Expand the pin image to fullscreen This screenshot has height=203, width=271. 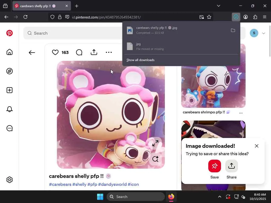click(x=155, y=143)
